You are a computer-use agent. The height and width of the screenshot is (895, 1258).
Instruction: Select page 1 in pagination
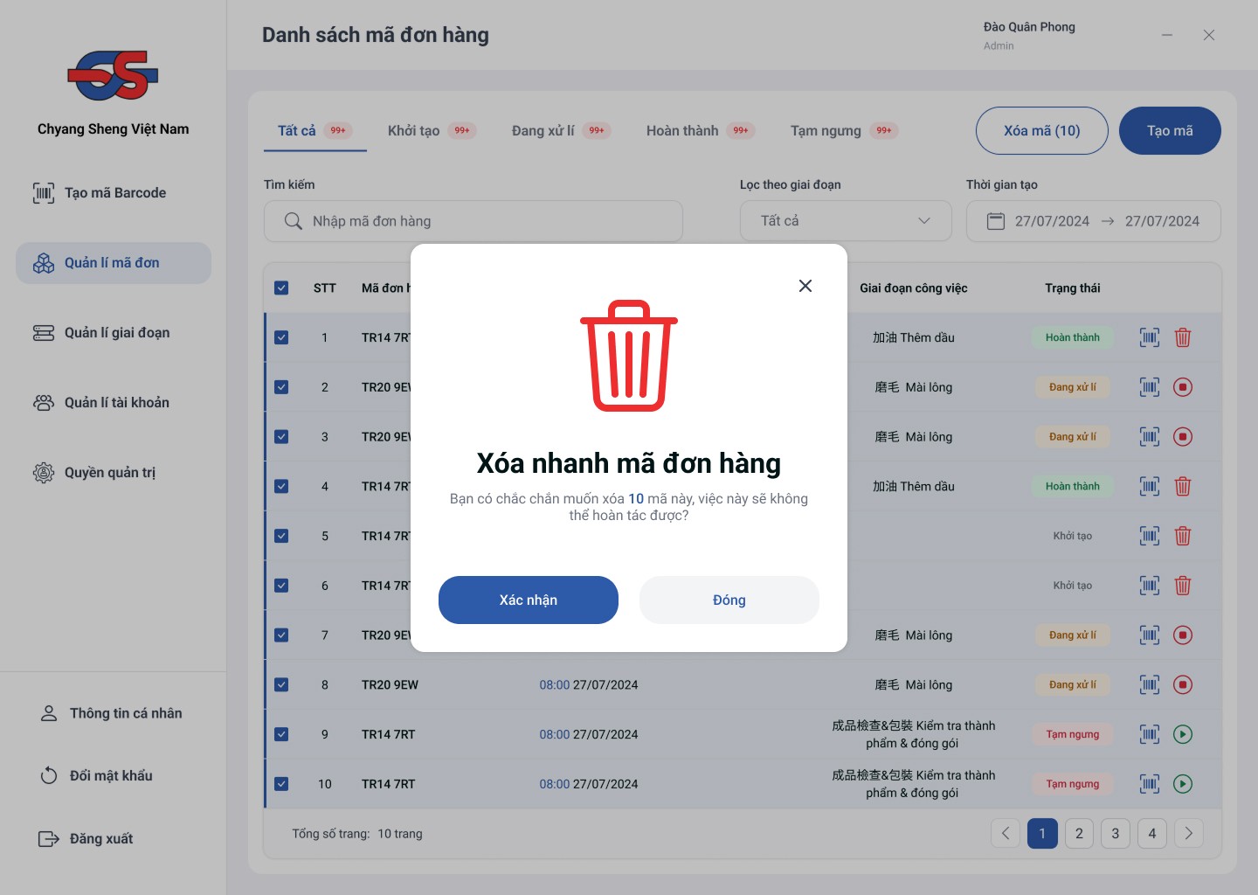point(1042,833)
